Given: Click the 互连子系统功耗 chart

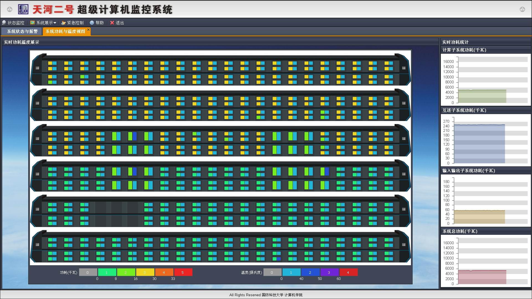Looking at the screenshot, I should 486,140.
